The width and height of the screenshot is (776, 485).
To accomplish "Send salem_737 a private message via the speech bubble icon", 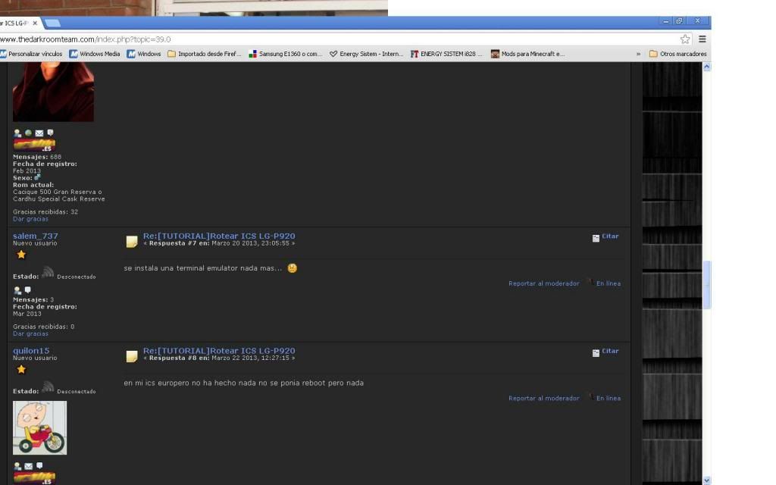I will click(x=28, y=290).
